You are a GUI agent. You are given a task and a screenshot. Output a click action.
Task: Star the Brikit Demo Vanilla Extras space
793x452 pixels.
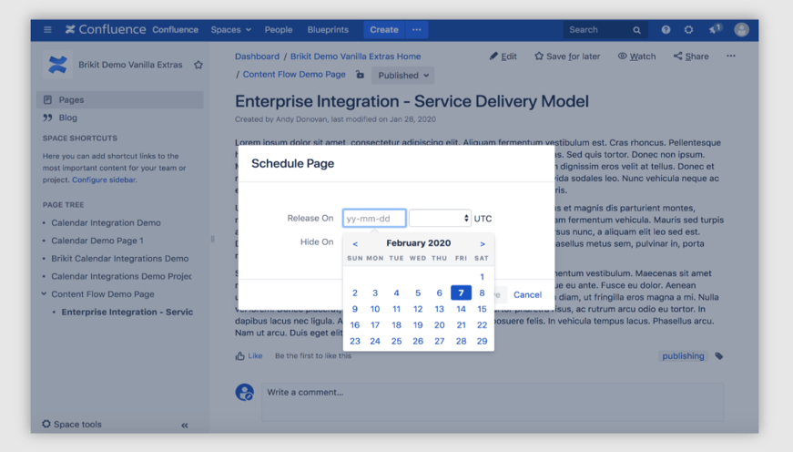coord(198,65)
